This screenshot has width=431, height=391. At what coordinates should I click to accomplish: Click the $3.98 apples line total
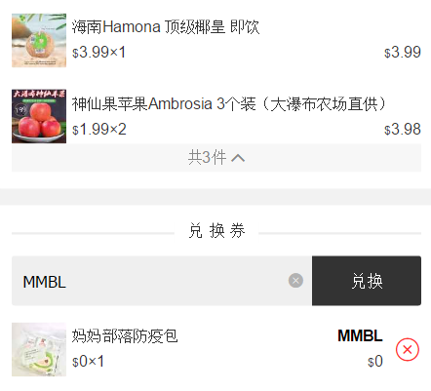[403, 130]
